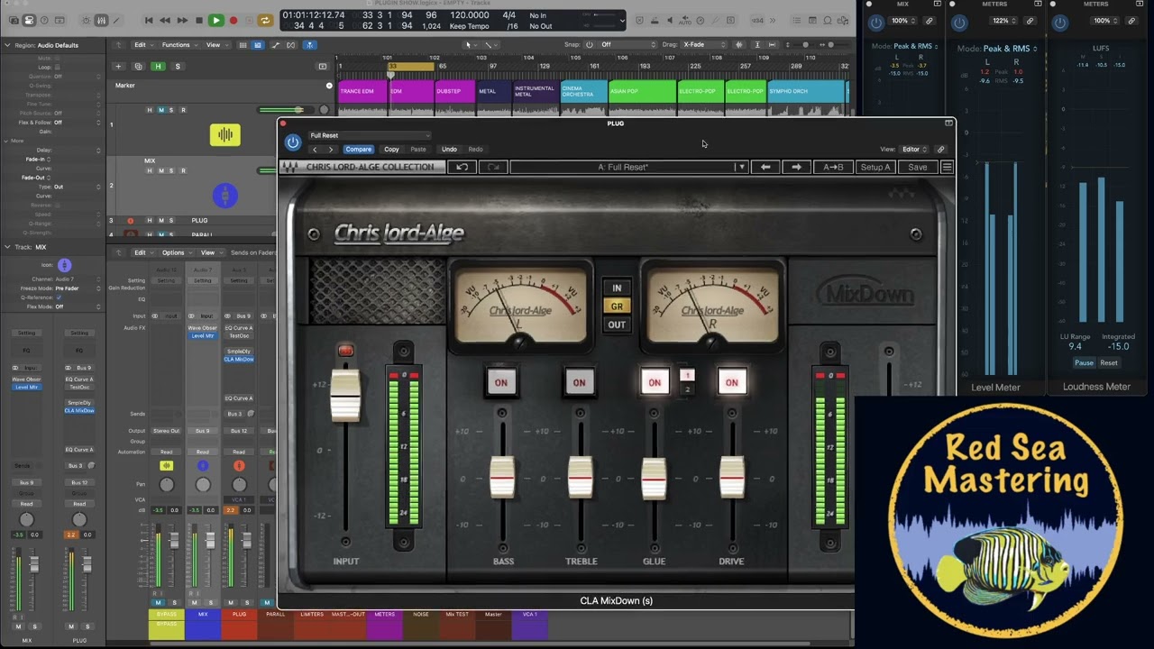Image resolution: width=1154 pixels, height=649 pixels.
Task: Open the Editors pencil icon
Action: 117,20
